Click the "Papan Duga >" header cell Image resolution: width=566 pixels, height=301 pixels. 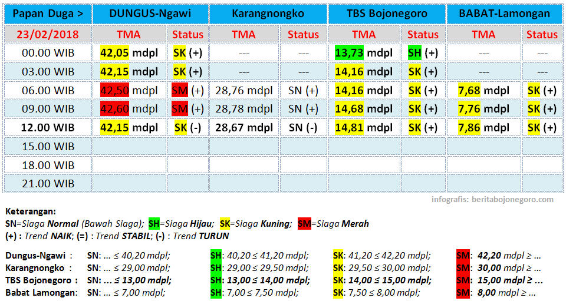coord(48,14)
